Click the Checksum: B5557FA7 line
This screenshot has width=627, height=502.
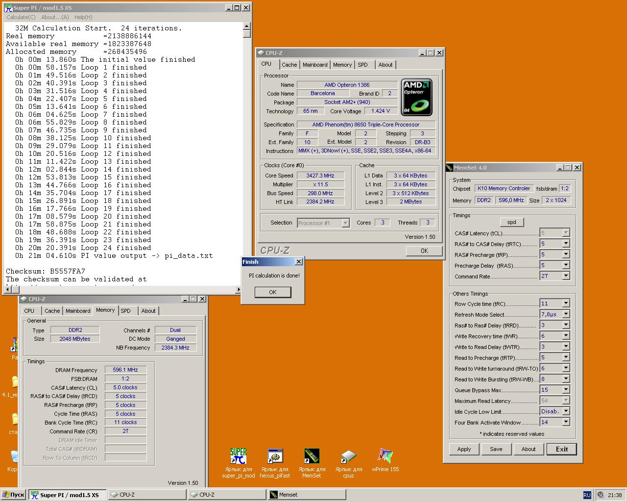(46, 271)
